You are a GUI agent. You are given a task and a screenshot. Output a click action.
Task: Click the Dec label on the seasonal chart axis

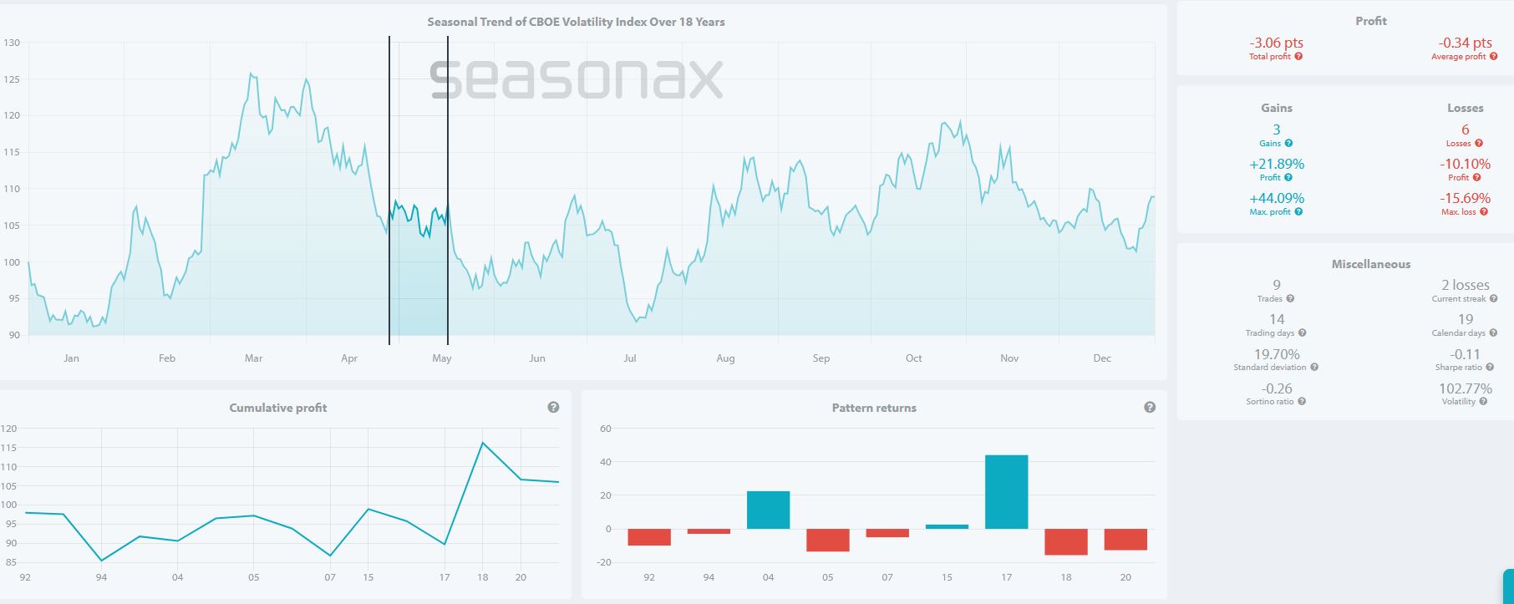pos(1102,358)
